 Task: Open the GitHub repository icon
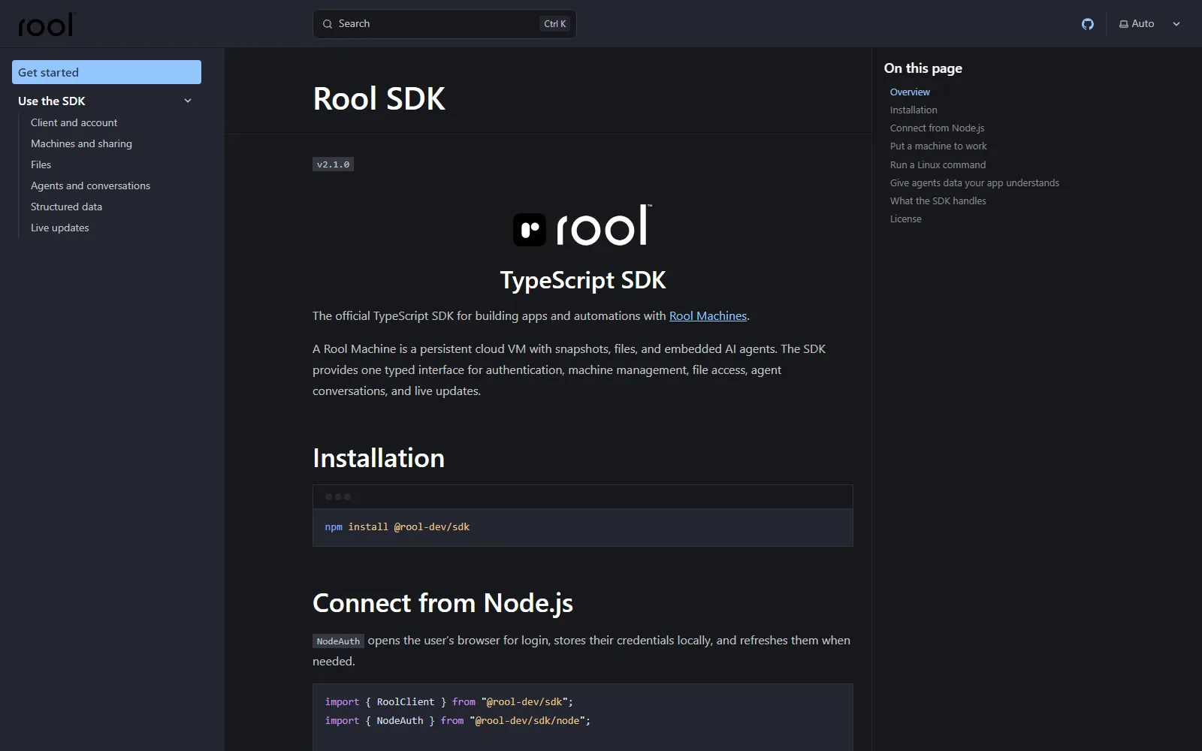[1087, 24]
